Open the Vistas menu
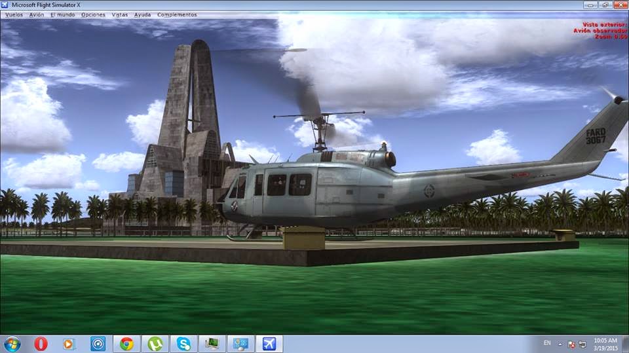Viewport: 629px width, 353px height. pyautogui.click(x=119, y=14)
